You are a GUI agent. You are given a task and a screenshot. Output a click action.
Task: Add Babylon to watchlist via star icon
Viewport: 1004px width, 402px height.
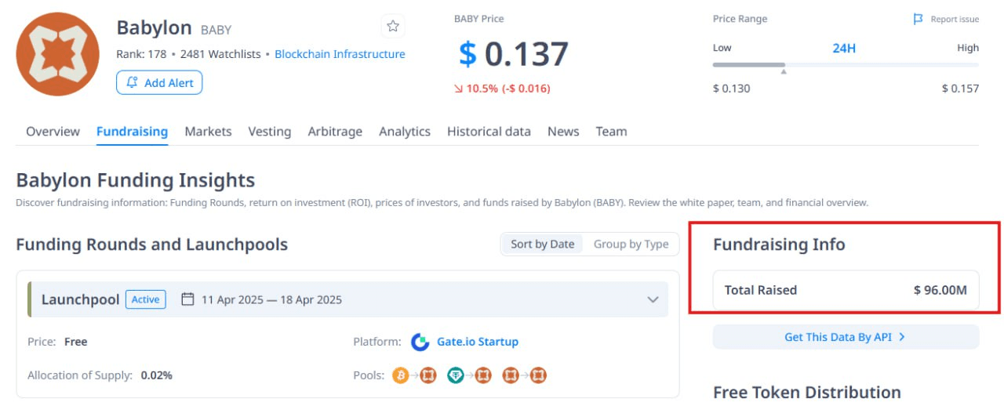(x=393, y=27)
